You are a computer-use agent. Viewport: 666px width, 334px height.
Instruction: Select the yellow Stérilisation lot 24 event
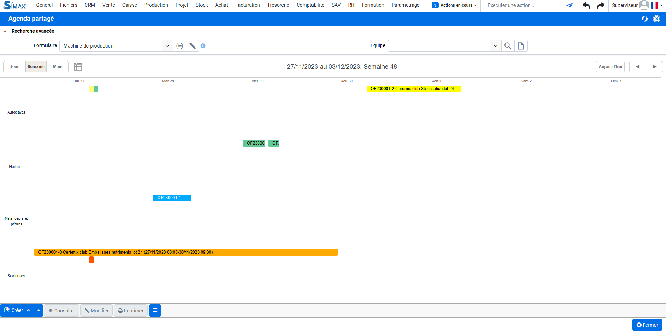[414, 89]
